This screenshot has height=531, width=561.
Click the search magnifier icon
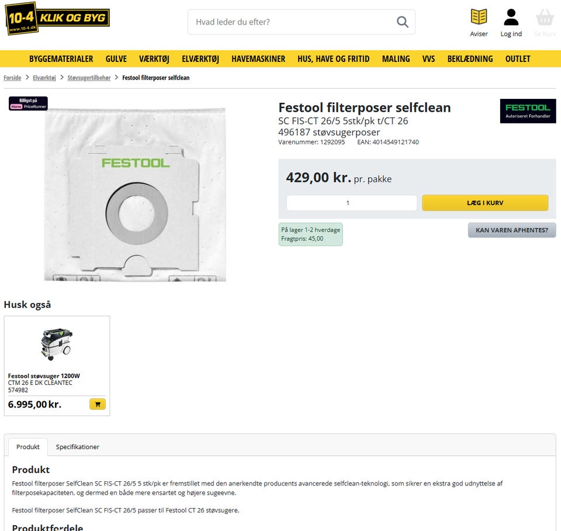point(403,22)
